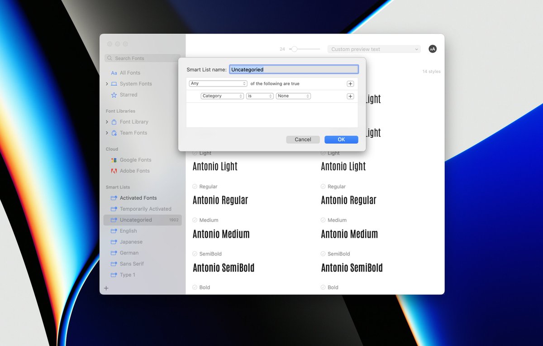Screen dimensions: 543x346
Task: Click the Temporarily Activated smart list icon
Action: tap(114, 209)
